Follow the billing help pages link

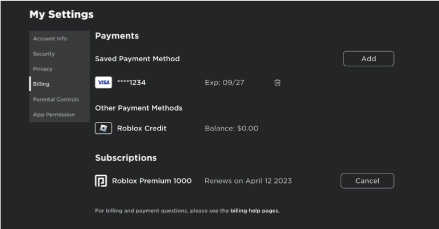tap(255, 211)
